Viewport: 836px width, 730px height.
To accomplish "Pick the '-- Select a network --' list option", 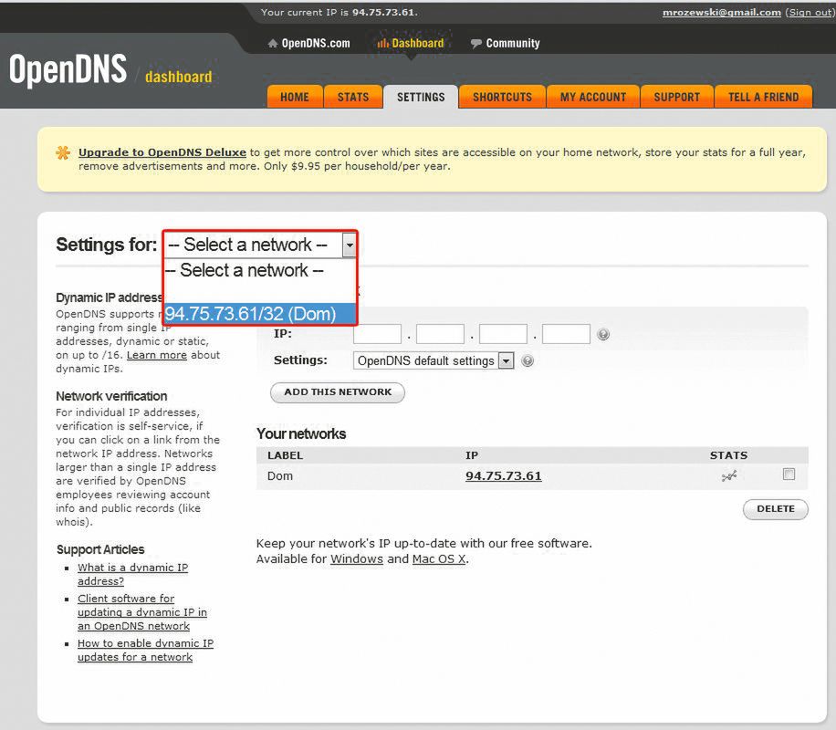I will click(x=259, y=270).
